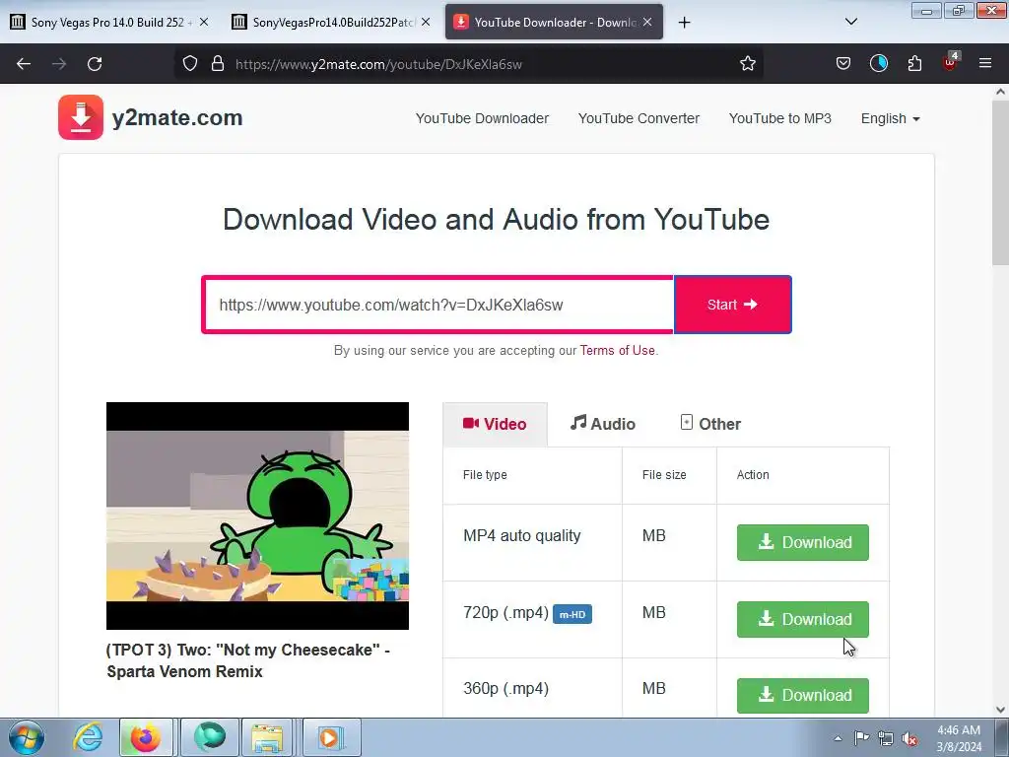The width and height of the screenshot is (1009, 757).
Task: Click the blue circular extension icon
Action: click(x=878, y=64)
